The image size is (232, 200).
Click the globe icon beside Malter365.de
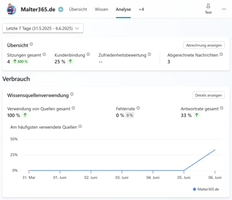click(61, 9)
